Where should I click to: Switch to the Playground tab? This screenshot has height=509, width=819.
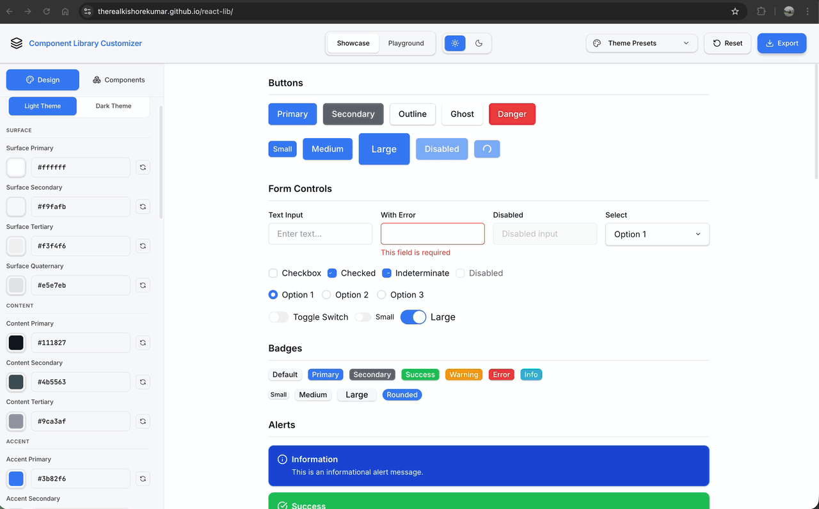(x=406, y=43)
